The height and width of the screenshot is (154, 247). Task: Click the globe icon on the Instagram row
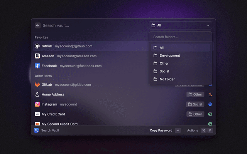[x=210, y=104]
